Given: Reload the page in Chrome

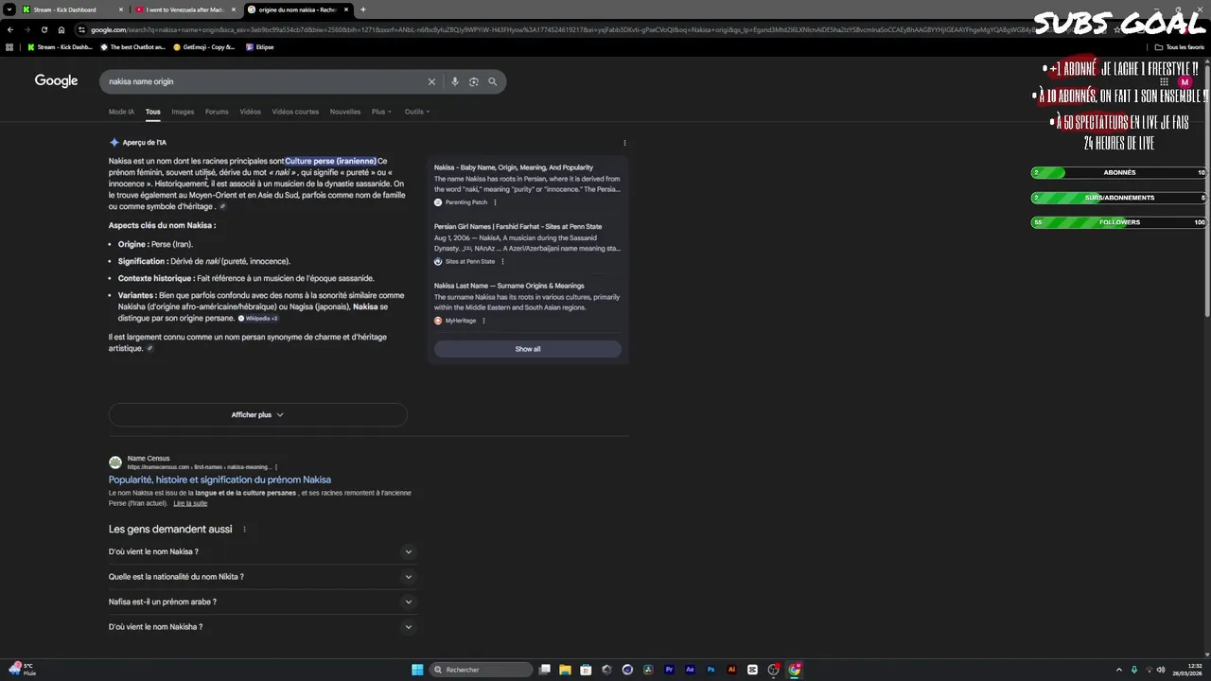Looking at the screenshot, I should click(x=44, y=29).
